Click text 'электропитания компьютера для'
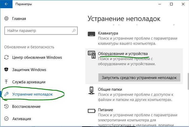 pyautogui.click(x=127, y=120)
